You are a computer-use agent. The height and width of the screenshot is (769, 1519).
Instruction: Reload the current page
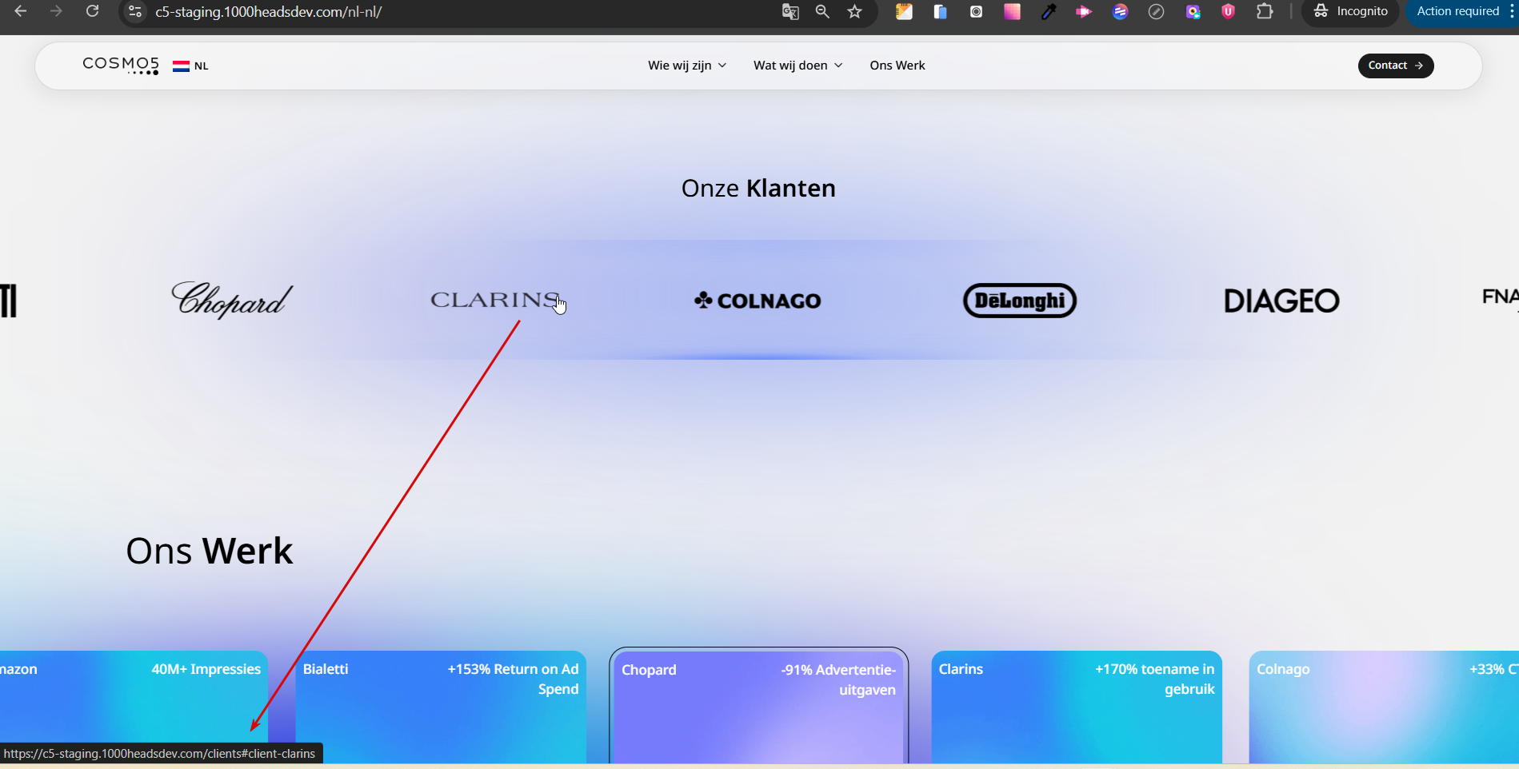tap(92, 11)
